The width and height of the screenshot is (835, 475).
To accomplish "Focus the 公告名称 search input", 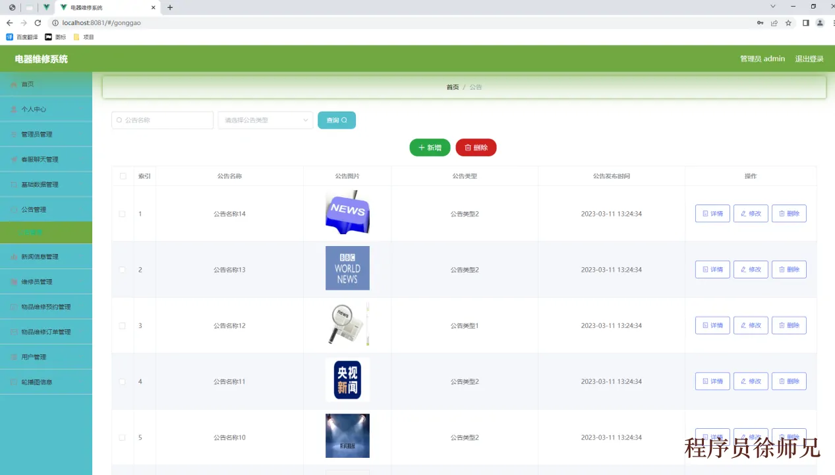I will point(162,120).
